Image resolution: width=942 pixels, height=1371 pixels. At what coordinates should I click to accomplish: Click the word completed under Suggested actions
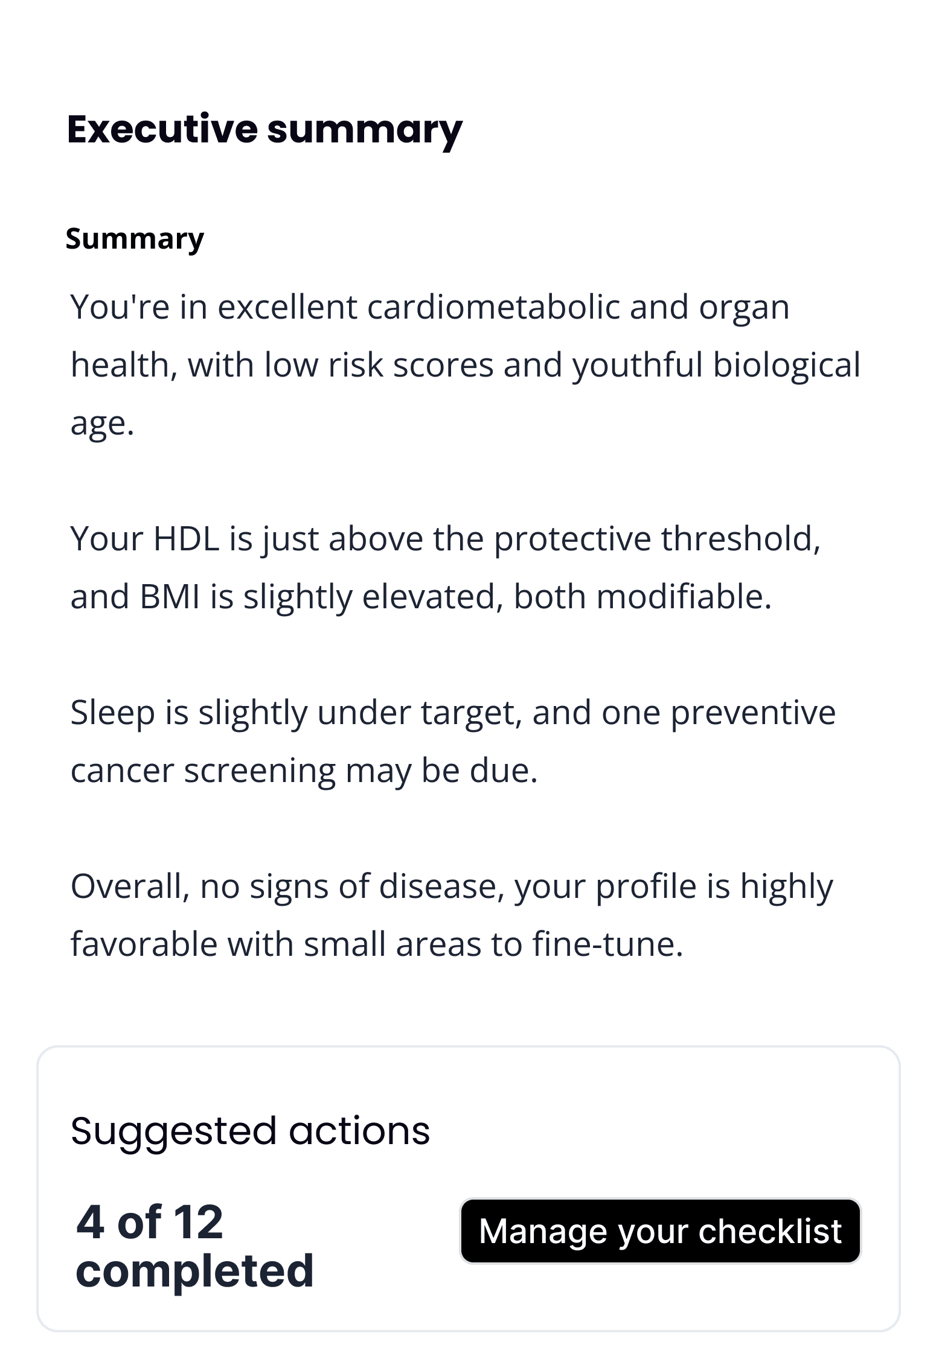pyautogui.click(x=194, y=1270)
